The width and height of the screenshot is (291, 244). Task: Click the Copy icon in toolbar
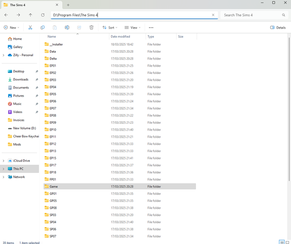tap(43, 28)
